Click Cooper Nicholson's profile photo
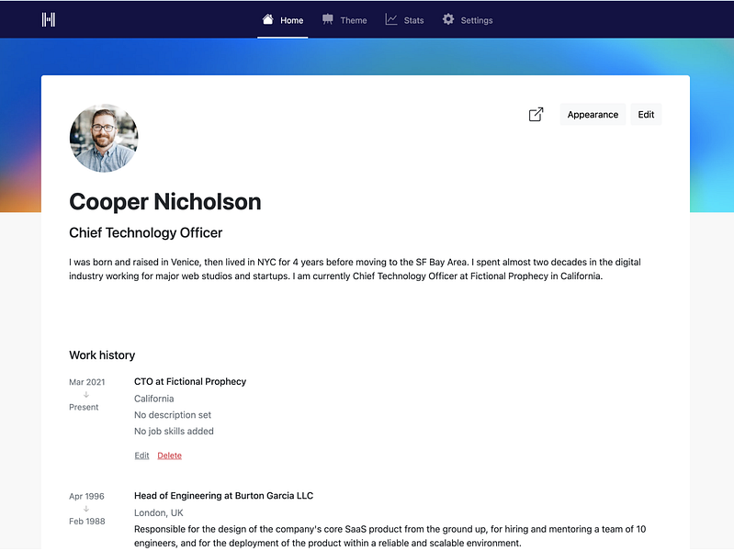734x551 pixels. 104,138
